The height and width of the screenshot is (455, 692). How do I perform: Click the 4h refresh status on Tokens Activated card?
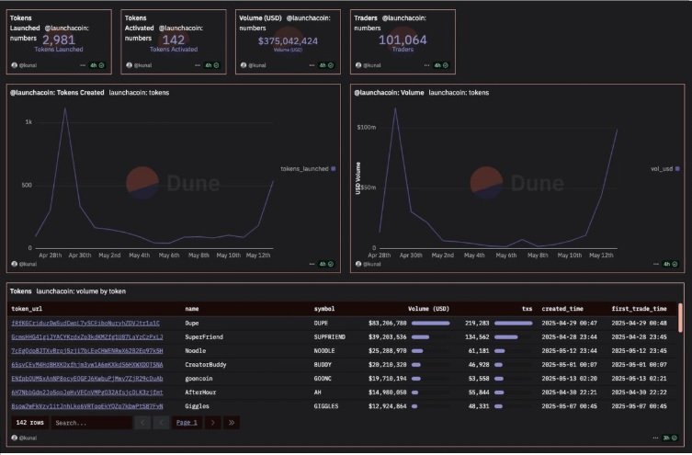pyautogui.click(x=212, y=65)
